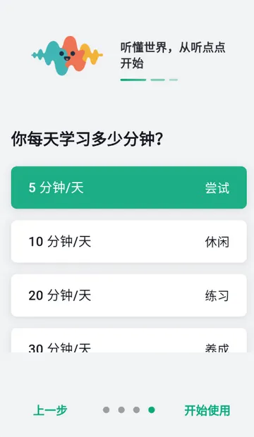Choose the 20 分钟/天 study goal
The width and height of the screenshot is (254, 437).
(x=128, y=295)
